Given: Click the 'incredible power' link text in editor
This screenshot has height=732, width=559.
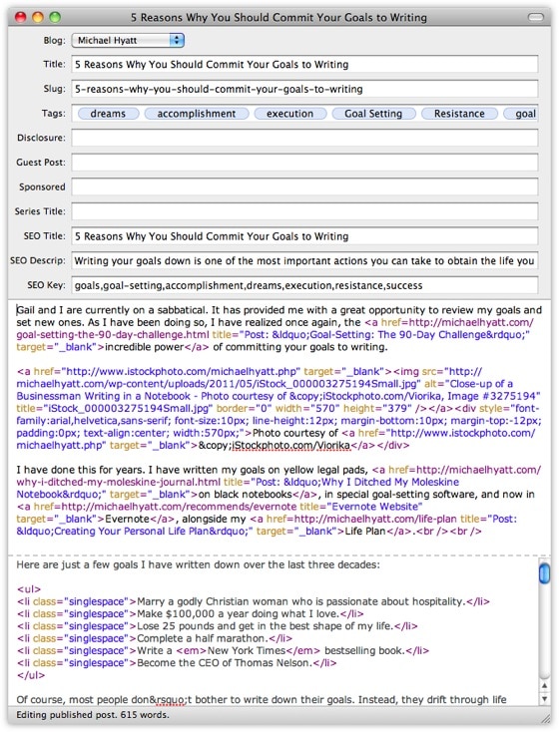Looking at the screenshot, I should tap(145, 347).
